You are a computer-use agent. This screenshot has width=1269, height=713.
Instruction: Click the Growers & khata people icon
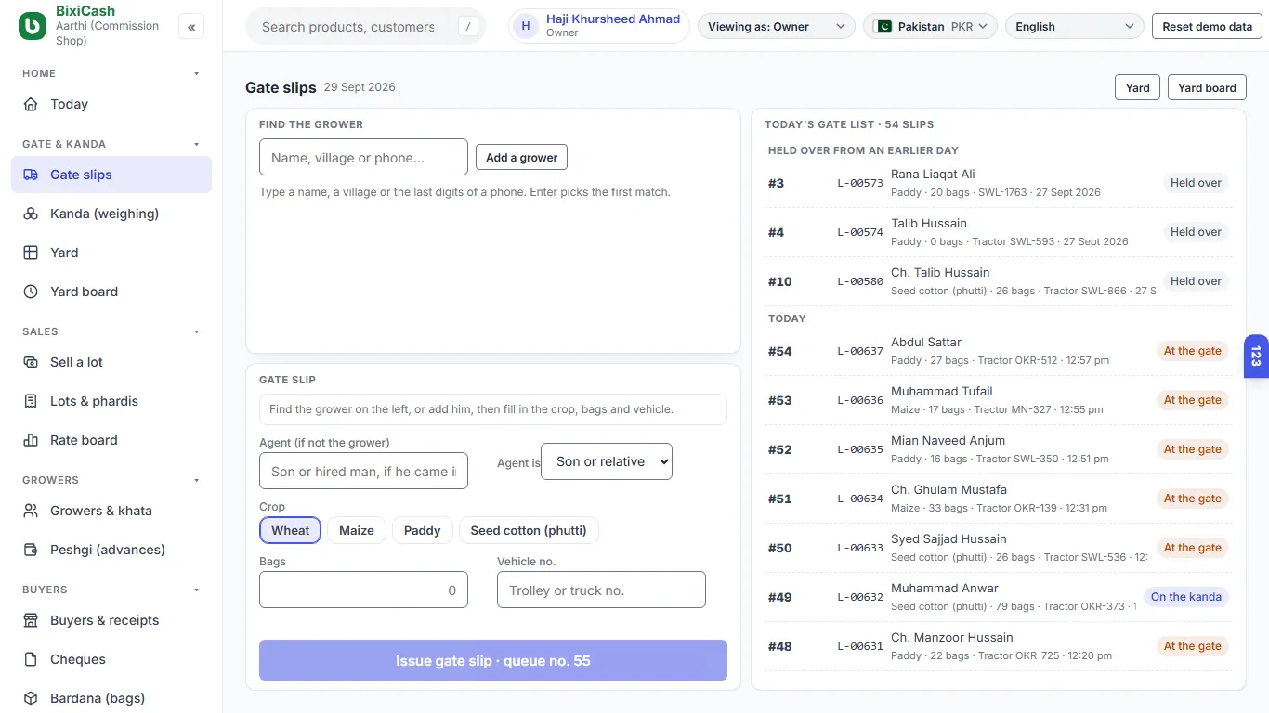[x=31, y=511]
